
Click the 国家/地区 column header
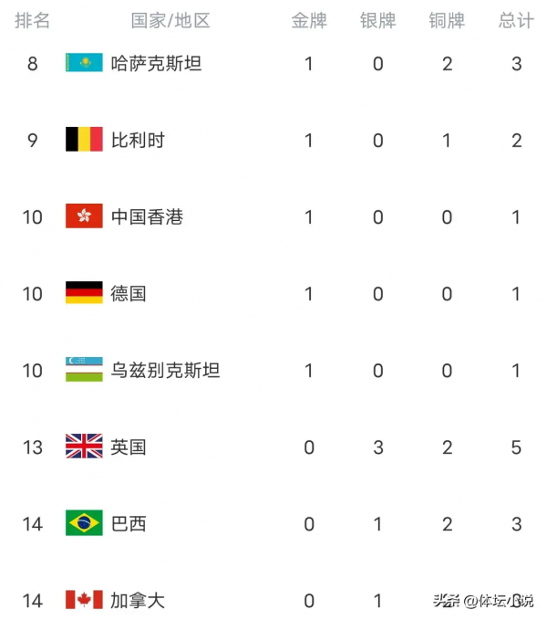coord(170,20)
